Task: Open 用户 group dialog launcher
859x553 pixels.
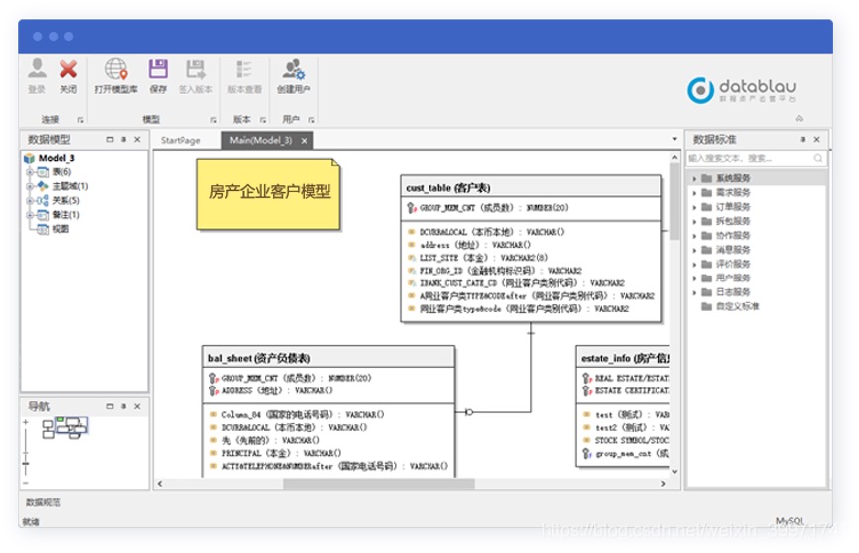Action: point(311,119)
